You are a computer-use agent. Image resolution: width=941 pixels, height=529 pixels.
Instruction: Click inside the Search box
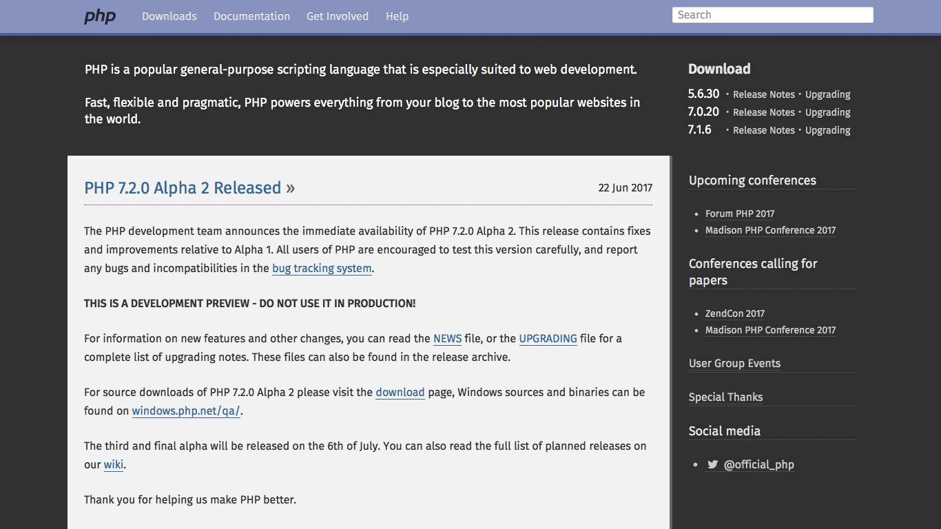coord(772,14)
